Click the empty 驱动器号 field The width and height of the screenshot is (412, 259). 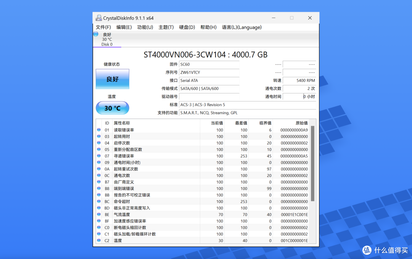[x=209, y=97]
